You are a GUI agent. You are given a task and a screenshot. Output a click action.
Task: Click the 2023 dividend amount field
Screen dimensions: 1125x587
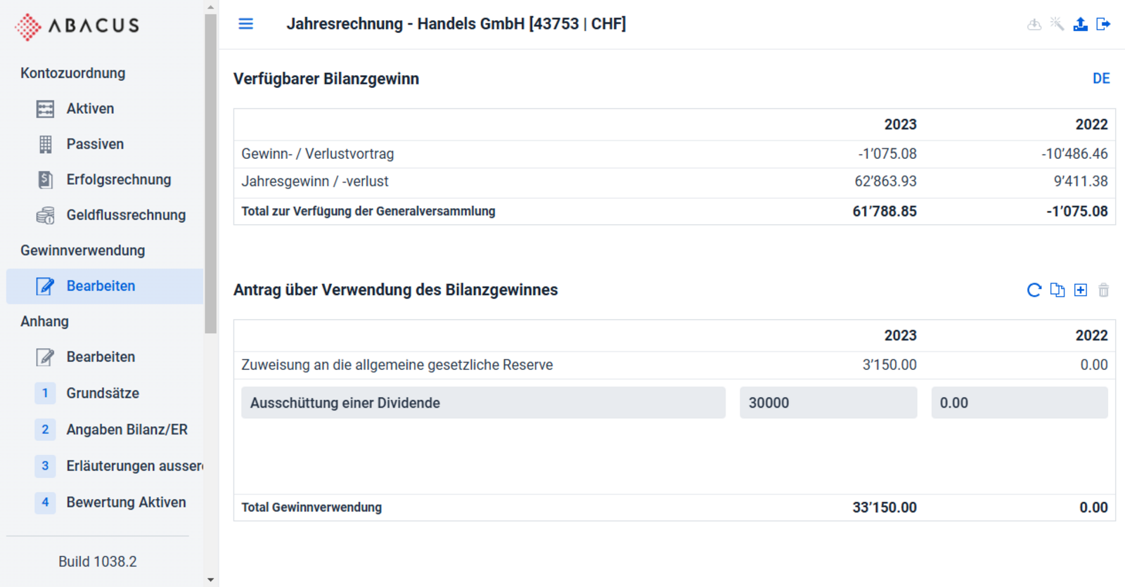[828, 403]
